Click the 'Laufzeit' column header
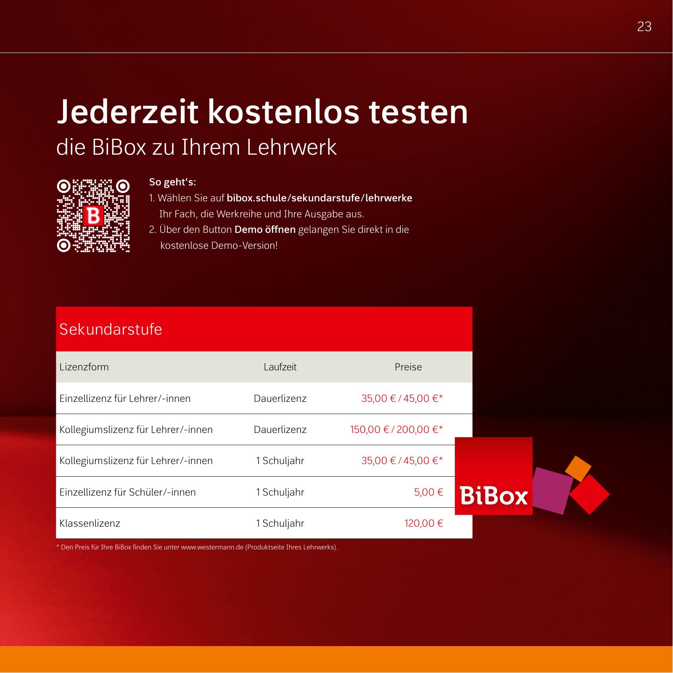 tap(280, 367)
